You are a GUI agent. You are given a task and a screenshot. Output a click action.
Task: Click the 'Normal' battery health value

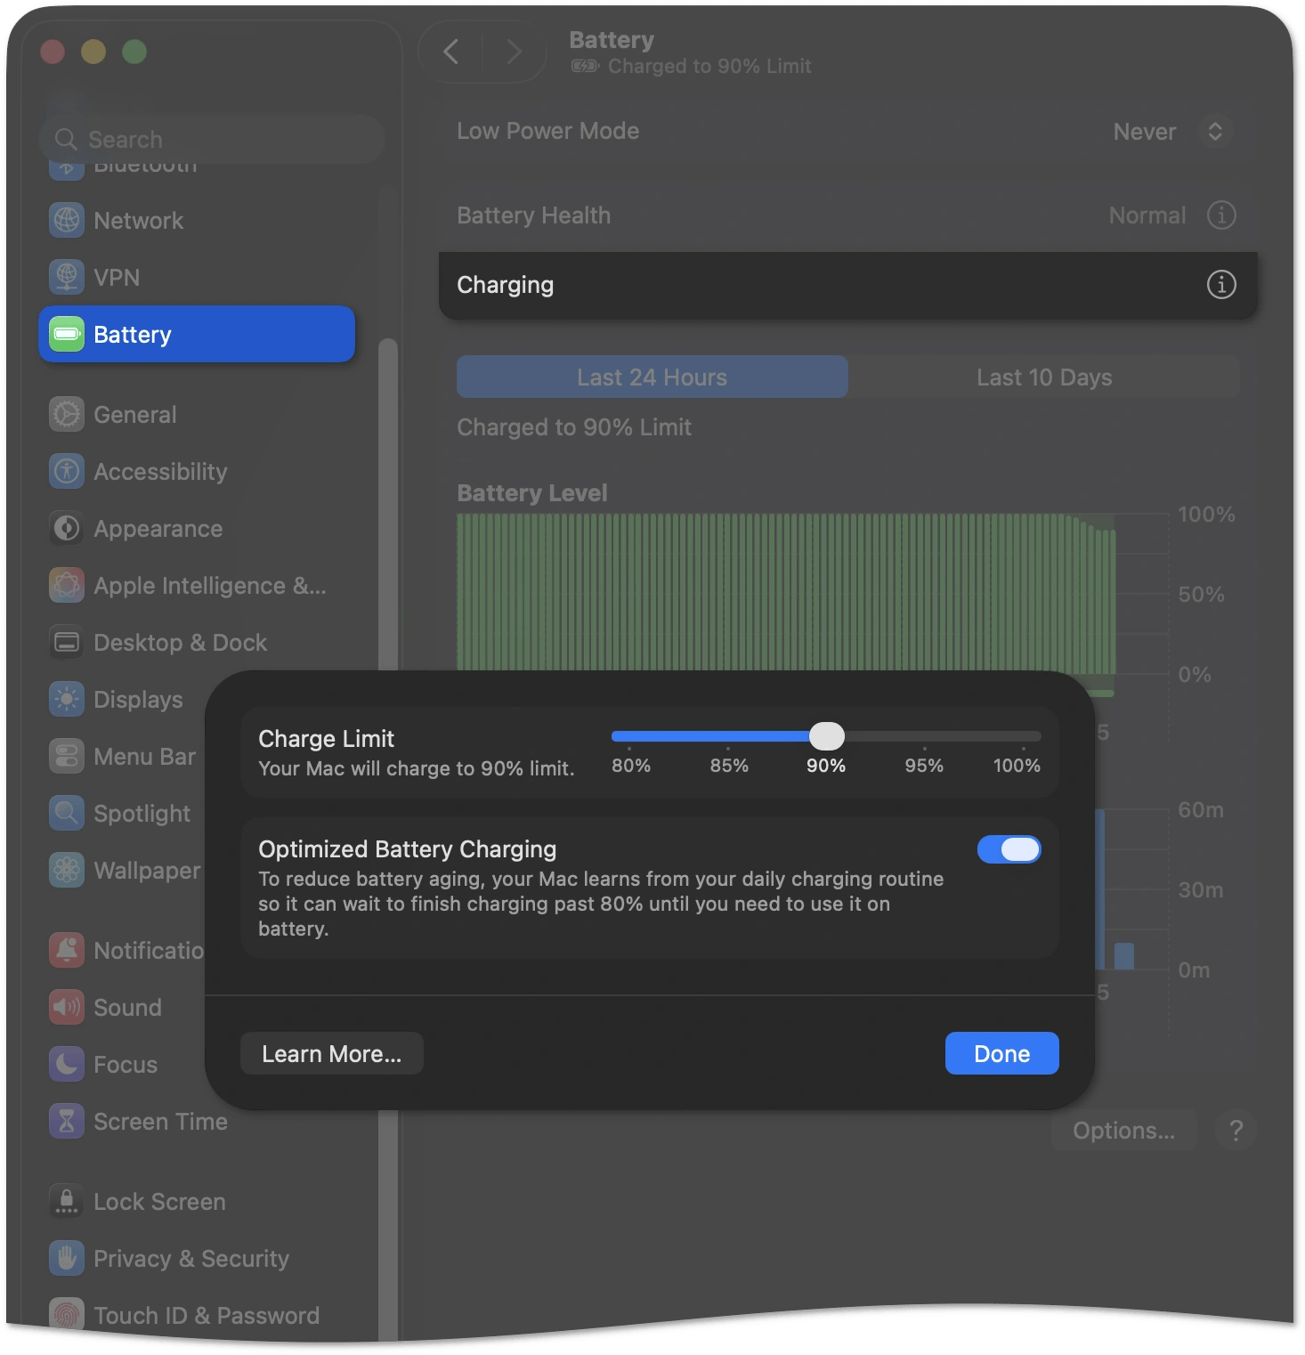click(1147, 215)
